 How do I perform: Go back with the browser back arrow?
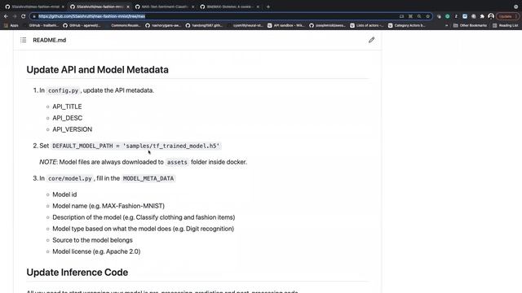(x=6, y=16)
